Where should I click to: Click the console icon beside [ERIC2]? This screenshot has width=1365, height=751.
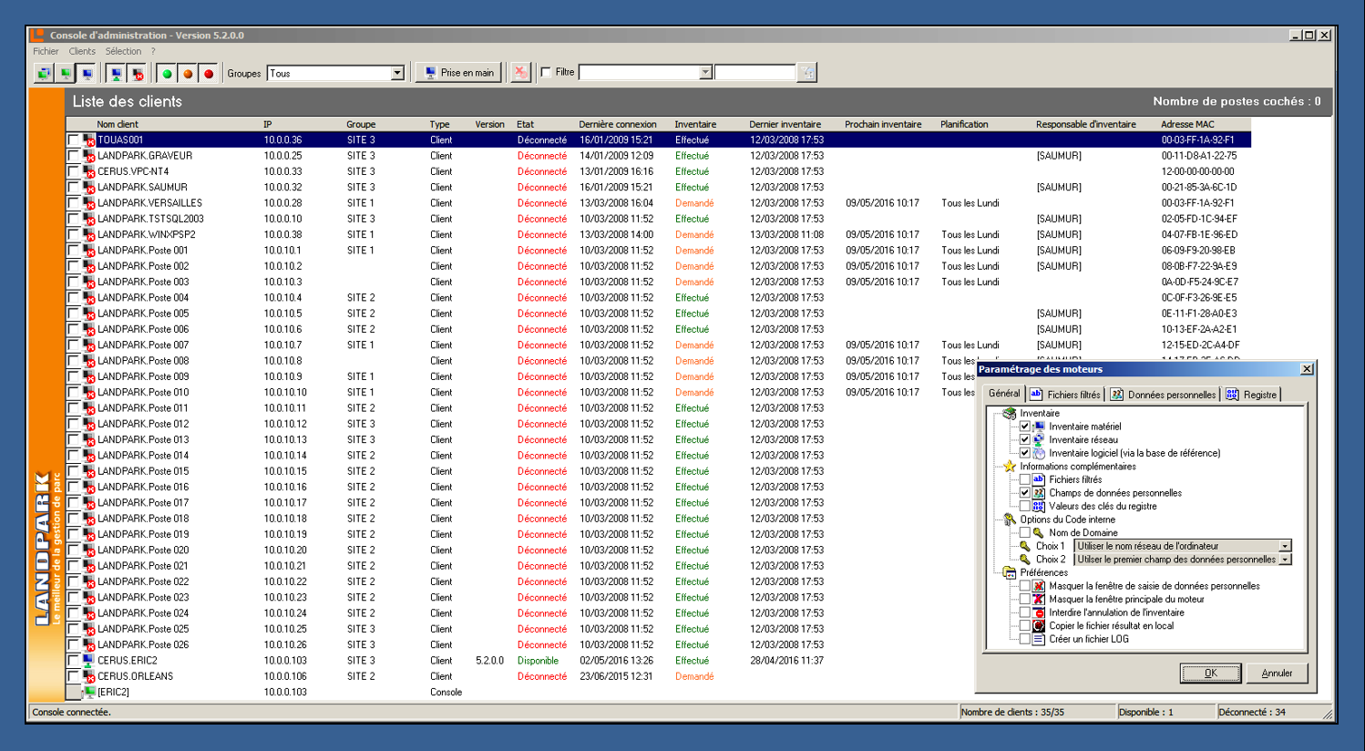(89, 693)
